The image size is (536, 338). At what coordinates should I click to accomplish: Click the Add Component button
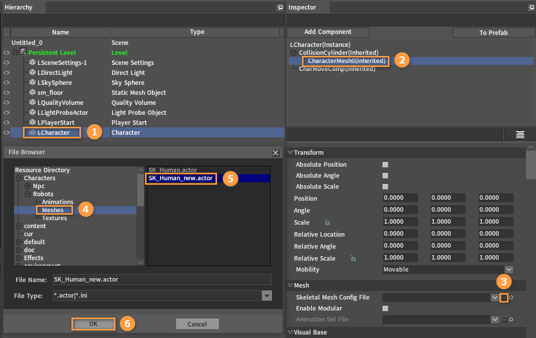[x=328, y=32]
